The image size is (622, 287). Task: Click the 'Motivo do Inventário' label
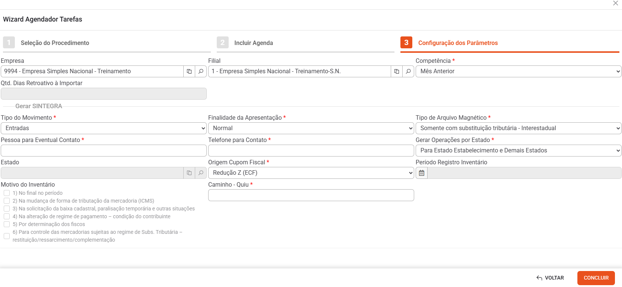(28, 185)
